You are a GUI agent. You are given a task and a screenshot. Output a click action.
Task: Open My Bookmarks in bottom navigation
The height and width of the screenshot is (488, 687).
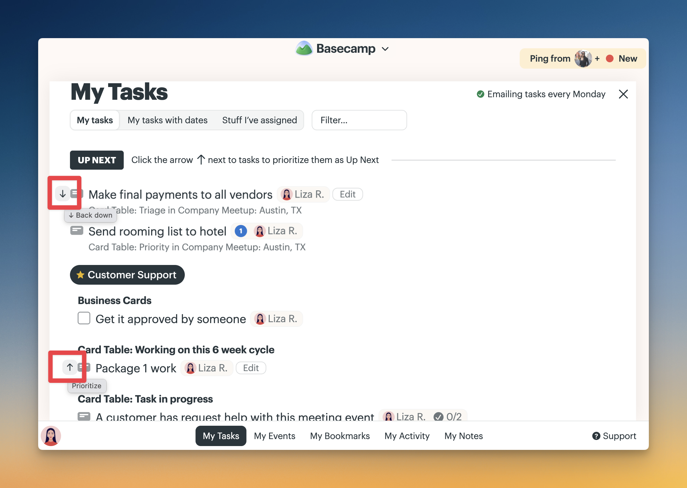(340, 436)
